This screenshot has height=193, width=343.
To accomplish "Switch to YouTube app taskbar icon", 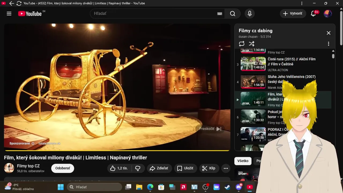I will [250, 187].
